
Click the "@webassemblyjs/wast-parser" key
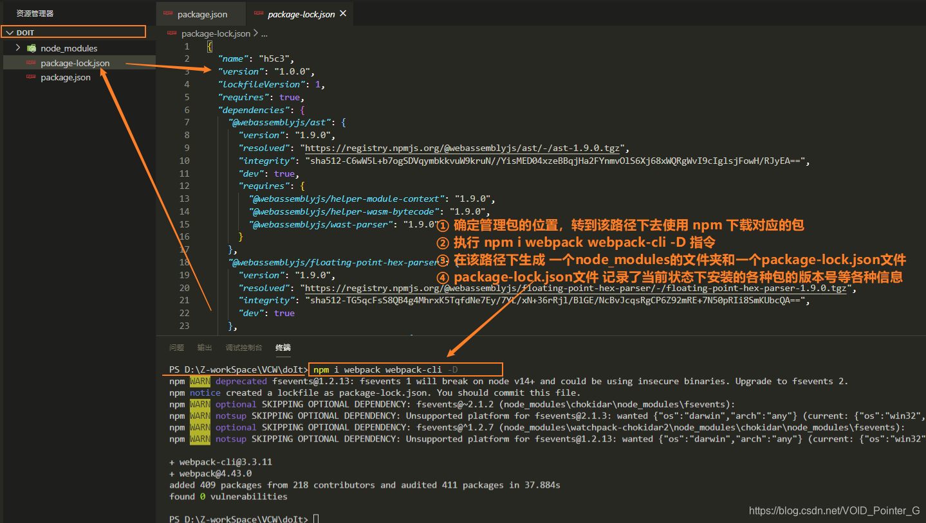[321, 224]
